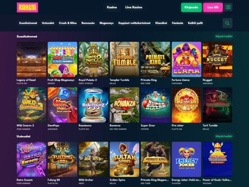Select the Fire Joker game thumbnail
This screenshot has width=249, height=187.
coord(186,105)
